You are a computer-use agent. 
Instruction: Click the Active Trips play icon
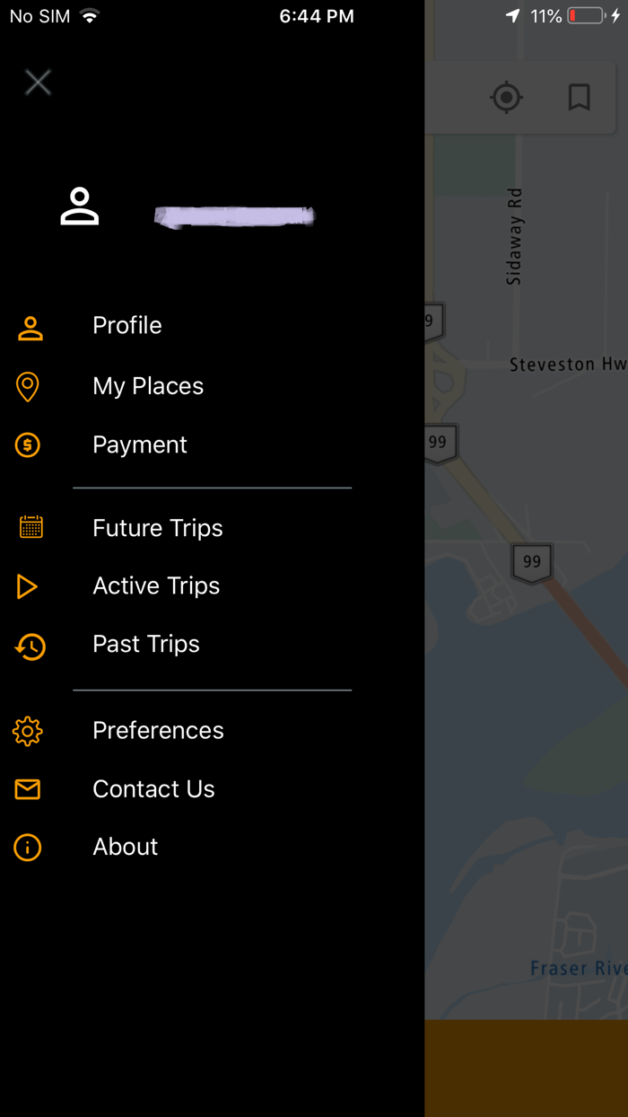(x=28, y=585)
